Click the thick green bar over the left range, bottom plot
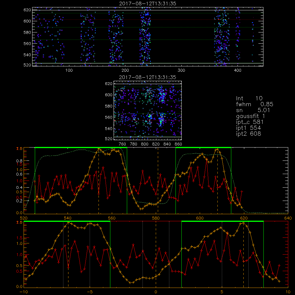Image resolution: width=295 pixels, height=295 pixels. (67, 221)
